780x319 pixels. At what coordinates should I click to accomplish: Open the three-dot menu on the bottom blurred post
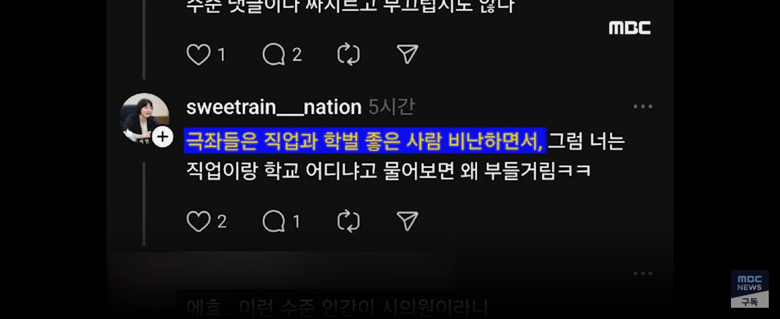[x=643, y=274]
